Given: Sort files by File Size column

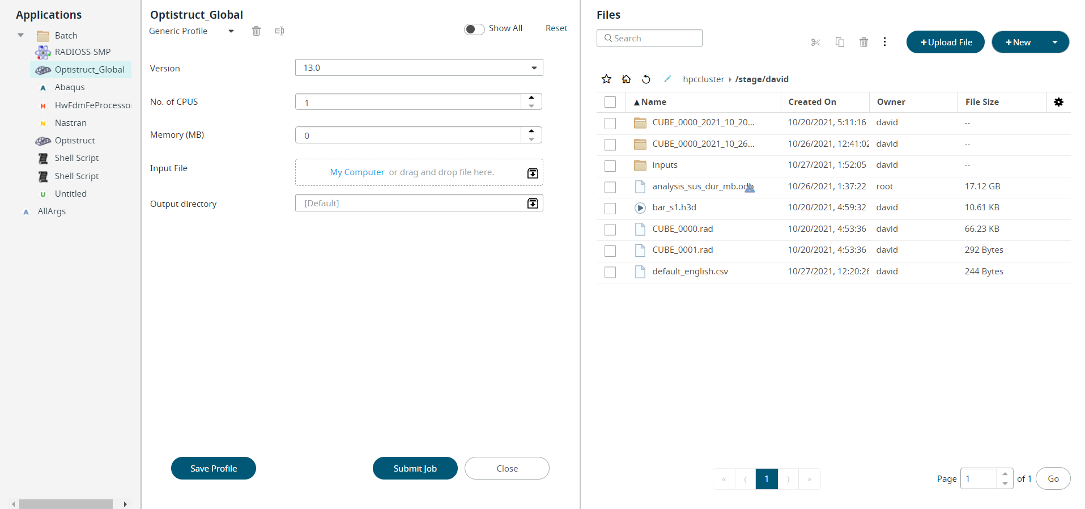Looking at the screenshot, I should coord(982,102).
